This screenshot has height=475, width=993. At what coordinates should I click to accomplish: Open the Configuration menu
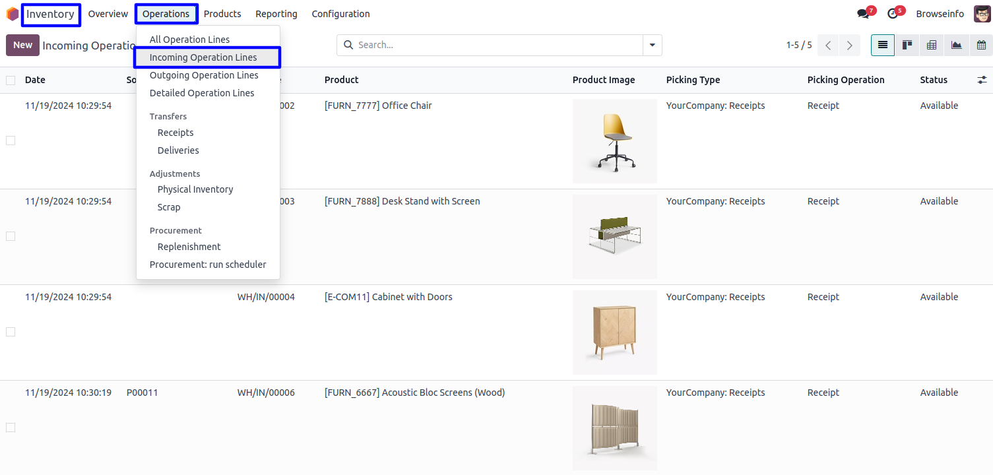coord(340,14)
